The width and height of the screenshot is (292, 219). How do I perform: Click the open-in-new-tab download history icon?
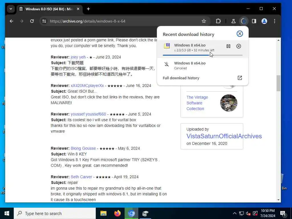(x=240, y=78)
